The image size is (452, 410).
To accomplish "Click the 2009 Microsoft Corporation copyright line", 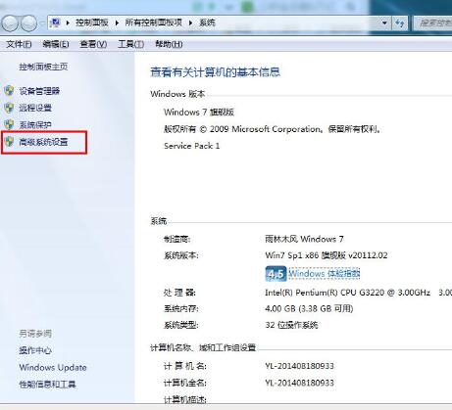I will [x=273, y=129].
